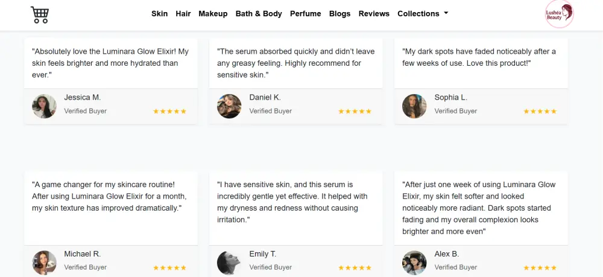Image resolution: width=603 pixels, height=277 pixels.
Task: Click Daniel K.'s profile avatar
Action: pos(229,106)
